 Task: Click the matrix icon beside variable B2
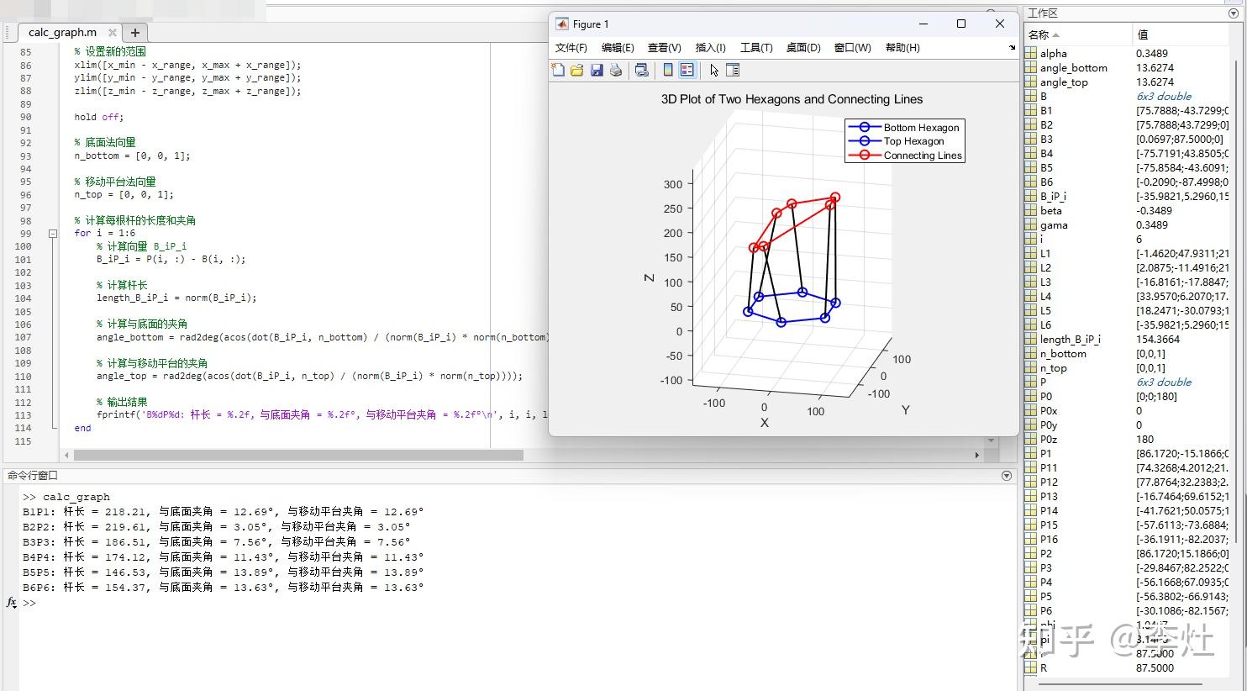click(1031, 125)
